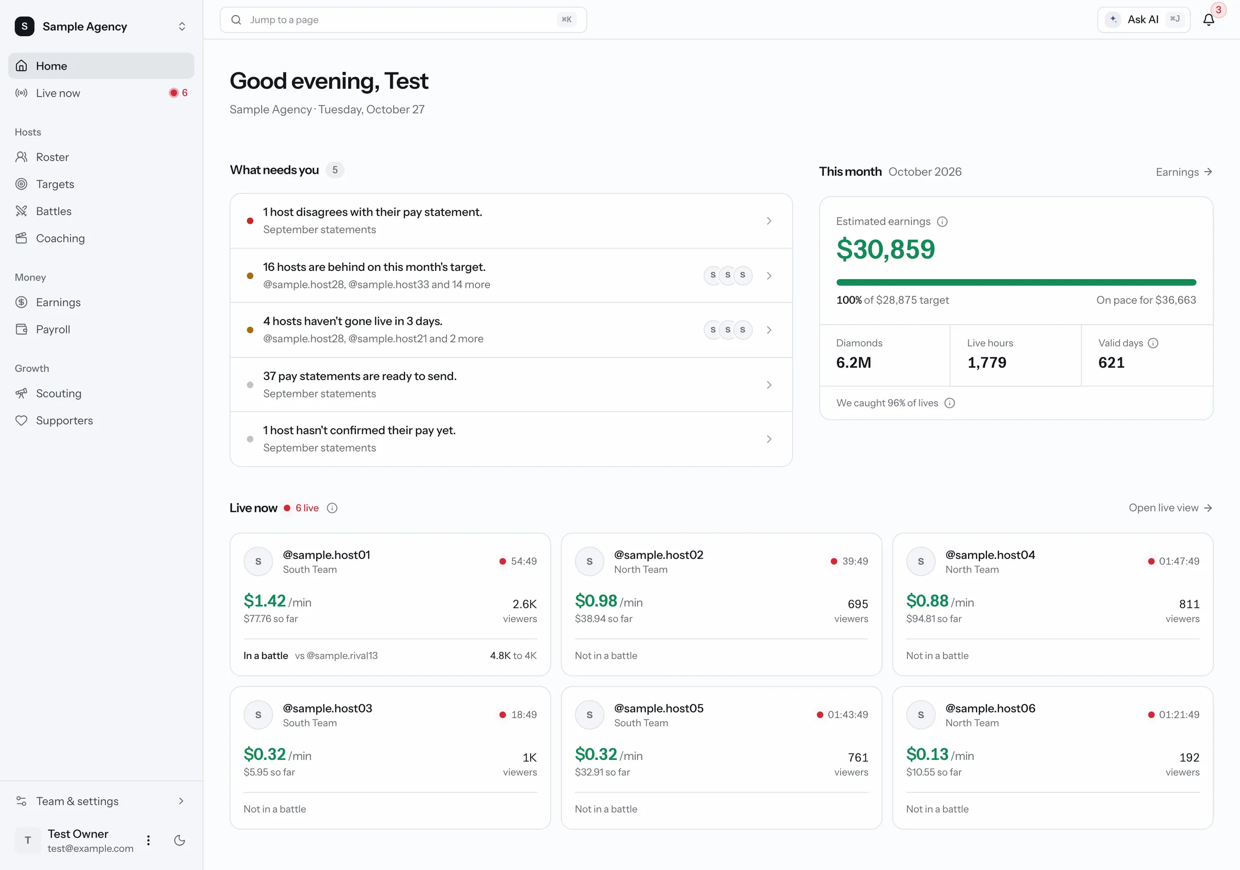This screenshot has width=1240, height=870.
Task: Click the 16 hosts behind target item
Action: pos(511,276)
